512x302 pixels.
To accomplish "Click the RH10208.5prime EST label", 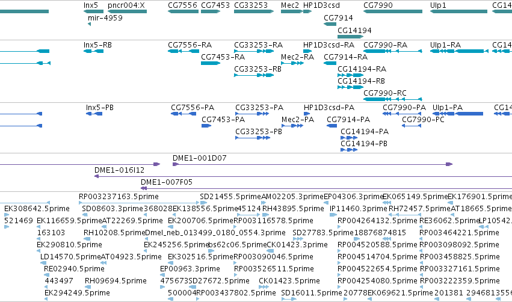I will (114, 233).
